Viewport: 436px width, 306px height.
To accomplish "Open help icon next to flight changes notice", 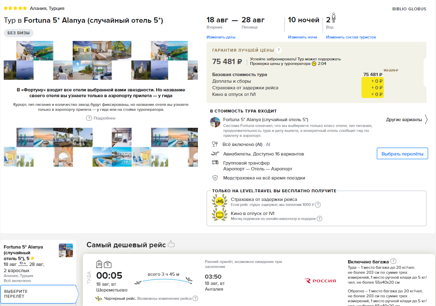I will coord(195,298).
